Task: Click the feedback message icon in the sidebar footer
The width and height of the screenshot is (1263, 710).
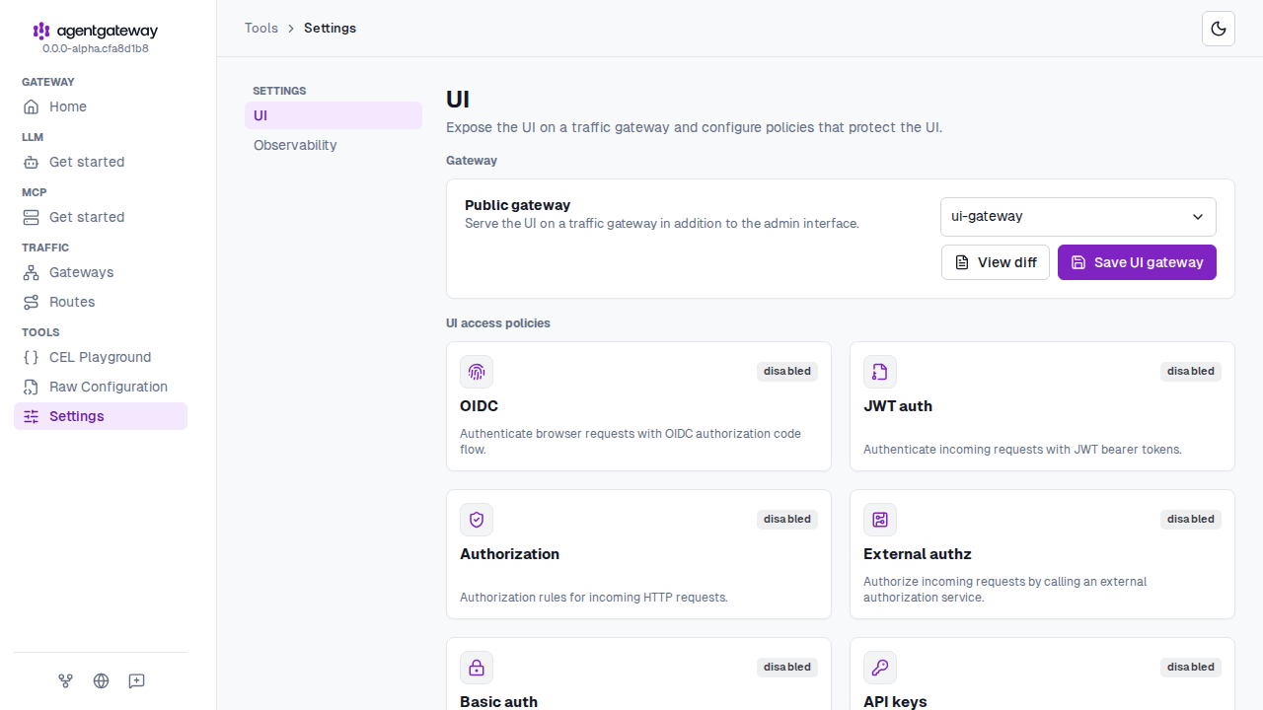Action: [x=136, y=680]
